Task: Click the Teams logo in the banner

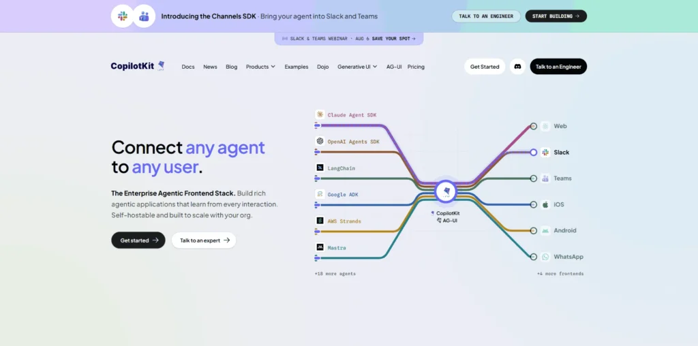Action: pyautogui.click(x=144, y=16)
